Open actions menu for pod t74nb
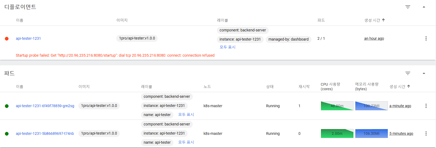Image resolution: width=436 pixels, height=148 pixels. coord(426,133)
